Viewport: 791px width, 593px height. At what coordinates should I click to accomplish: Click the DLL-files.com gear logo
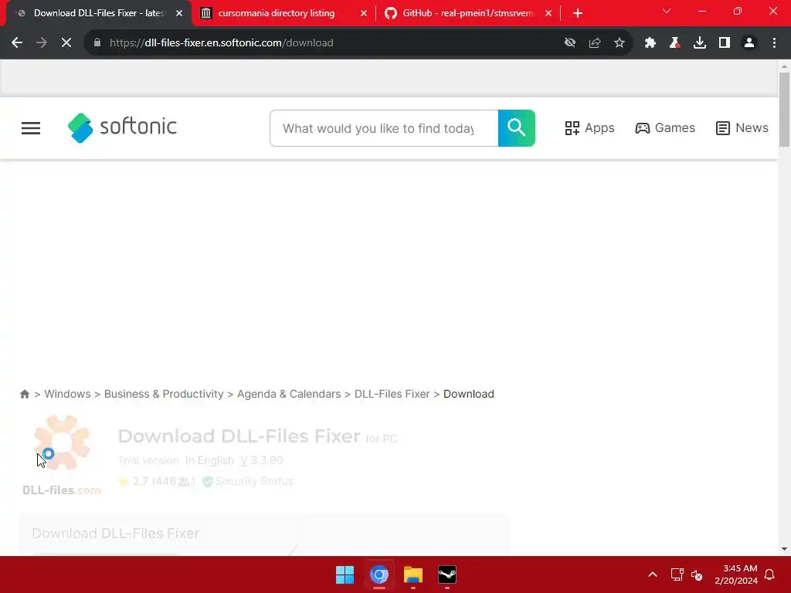pos(62,454)
